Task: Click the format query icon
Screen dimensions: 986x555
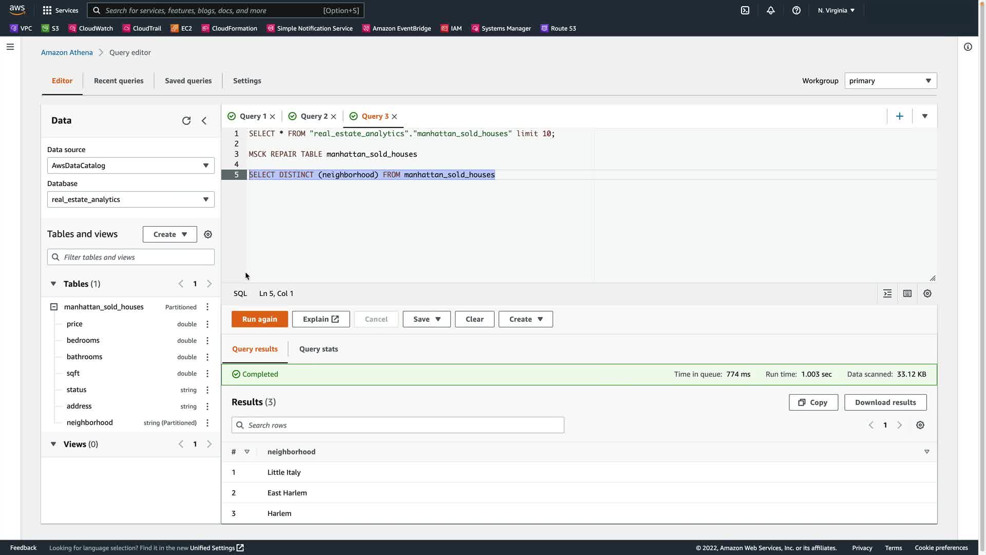Action: click(x=887, y=293)
